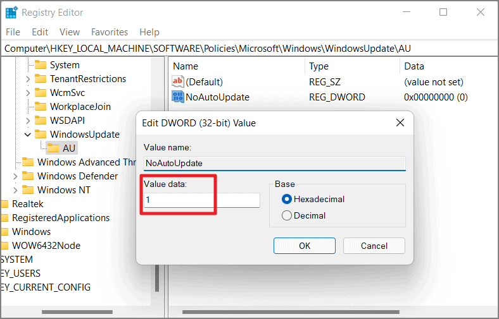The width and height of the screenshot is (499, 319).
Task: Expand the Windows Defender key
Action: 15,176
